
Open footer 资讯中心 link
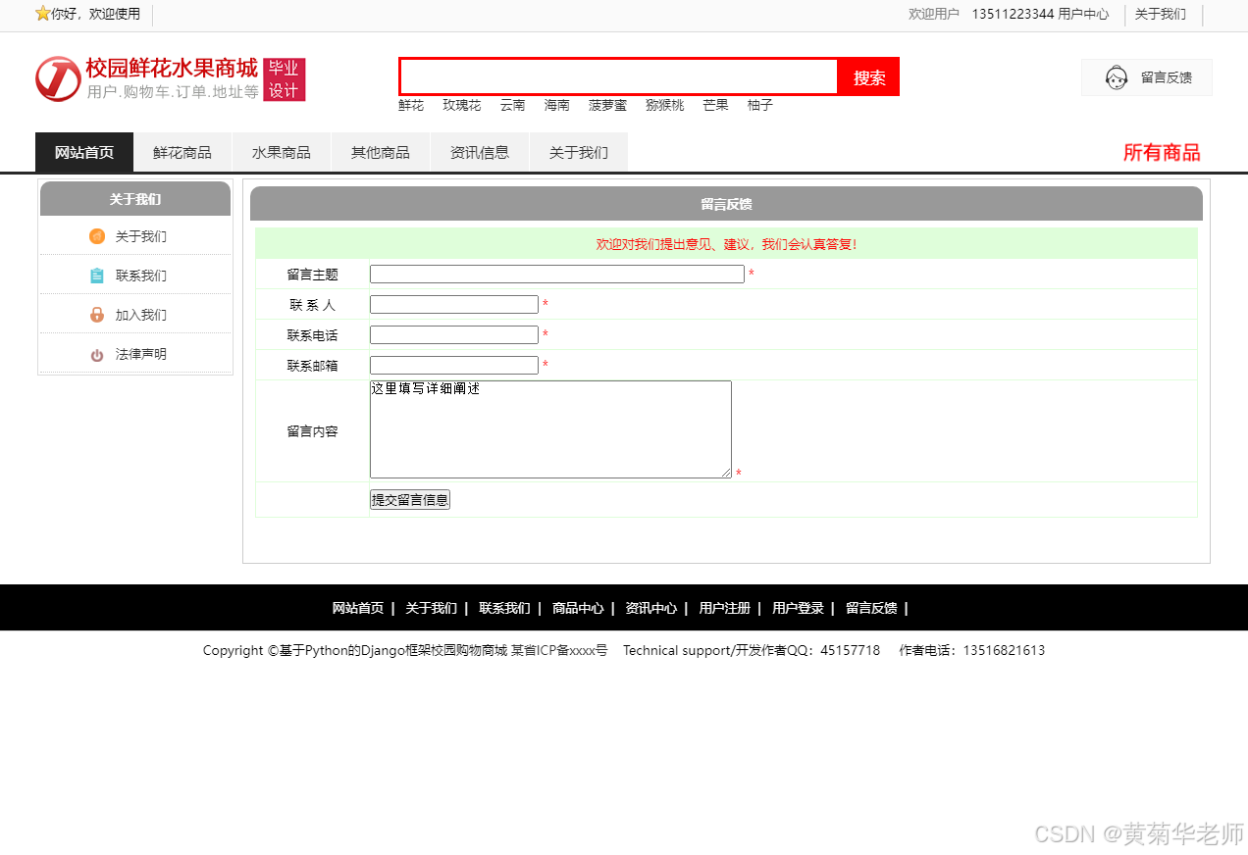click(651, 608)
